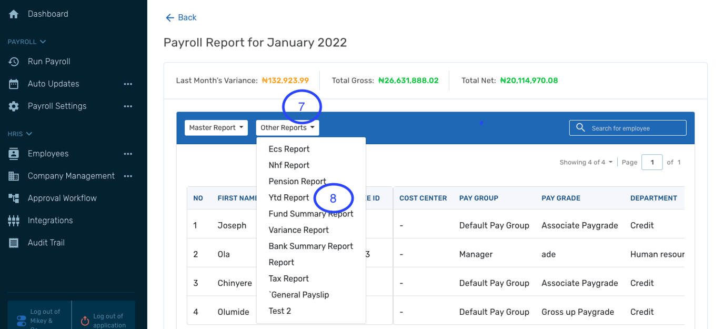Collapse the HRIS section chevron
724x329 pixels.
pyautogui.click(x=29, y=134)
